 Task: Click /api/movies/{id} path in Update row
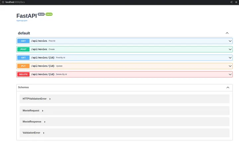coord(43,66)
